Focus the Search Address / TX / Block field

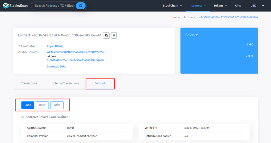tap(55, 6)
